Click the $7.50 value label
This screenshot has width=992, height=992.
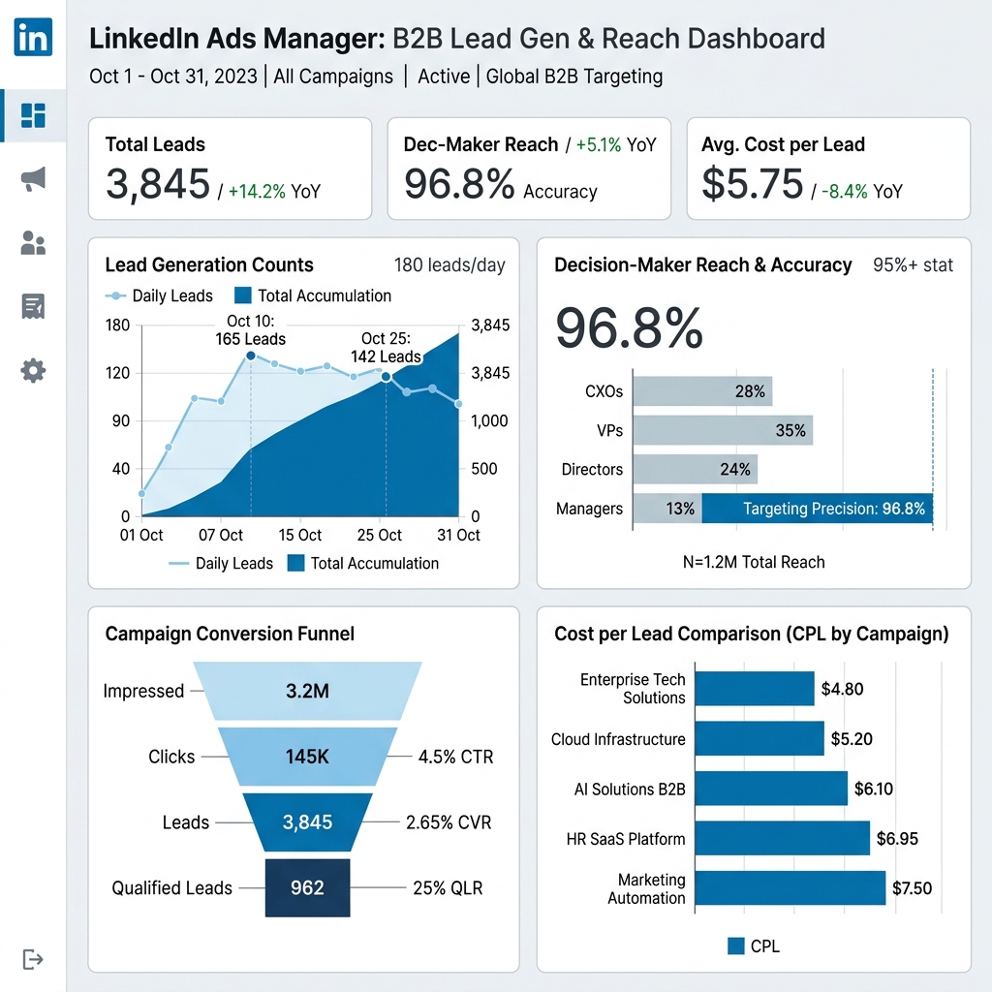[x=912, y=888]
